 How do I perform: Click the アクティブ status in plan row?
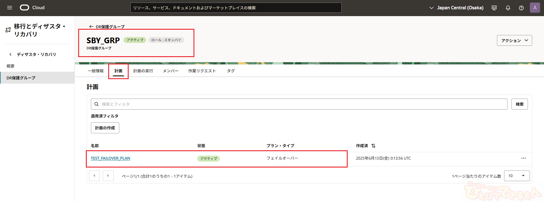pos(209,158)
